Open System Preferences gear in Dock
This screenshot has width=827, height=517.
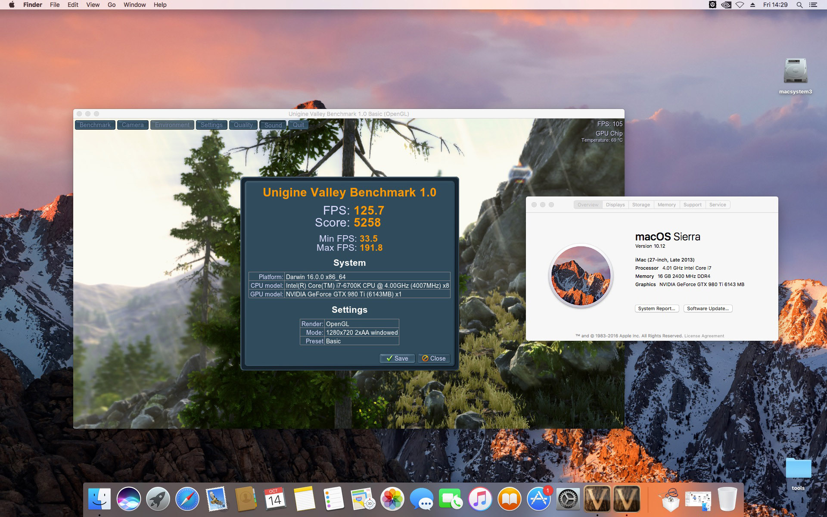point(568,499)
